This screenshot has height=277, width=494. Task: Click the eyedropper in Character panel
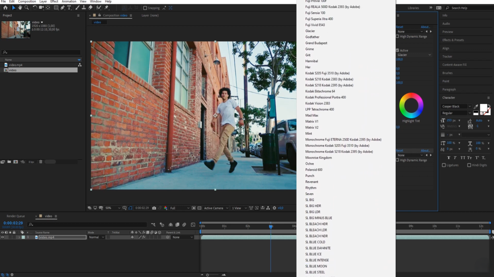pyautogui.click(x=476, y=107)
